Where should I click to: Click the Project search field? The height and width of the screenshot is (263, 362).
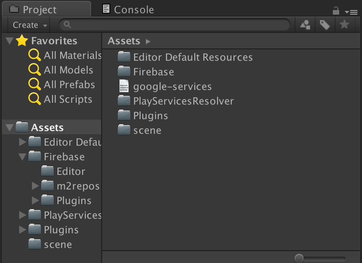pos(175,25)
